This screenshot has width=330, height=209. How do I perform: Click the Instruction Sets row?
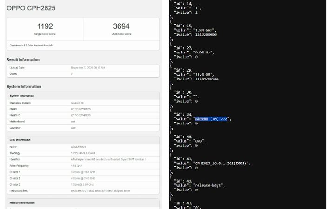[x=83, y=190]
